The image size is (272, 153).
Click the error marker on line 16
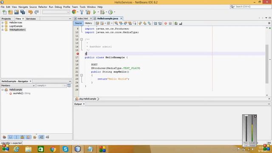(78, 54)
